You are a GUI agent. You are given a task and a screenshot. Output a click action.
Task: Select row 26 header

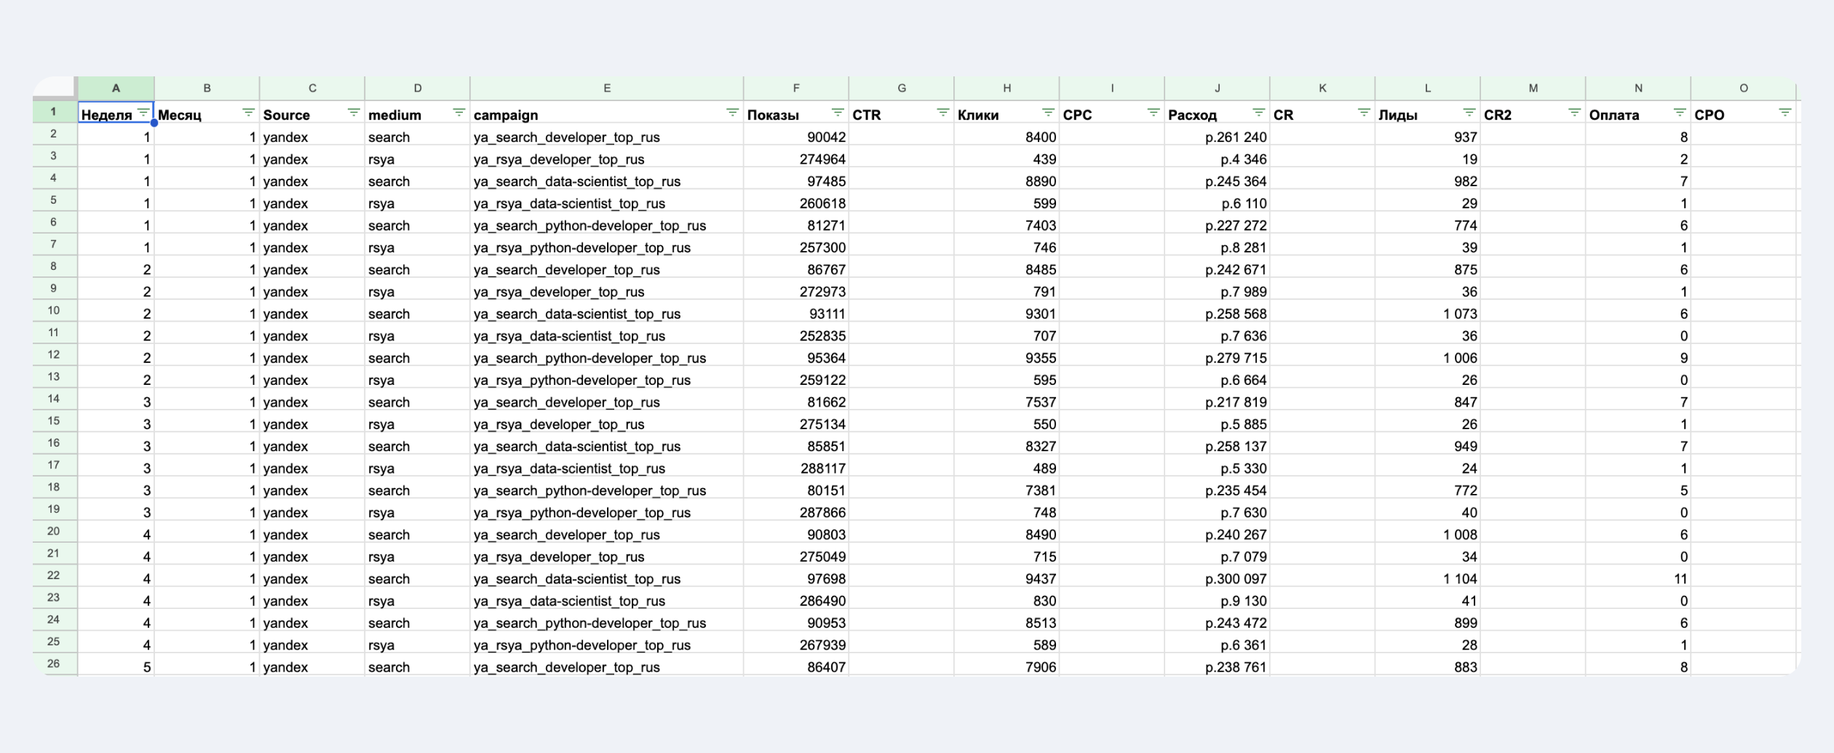(54, 664)
